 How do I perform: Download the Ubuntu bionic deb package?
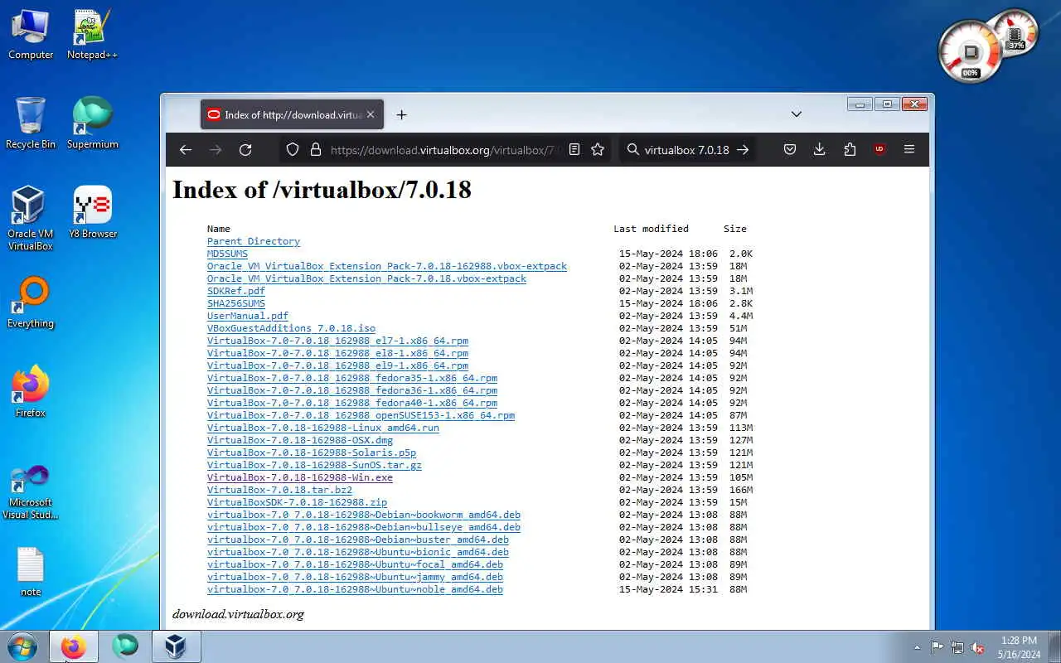point(358,552)
